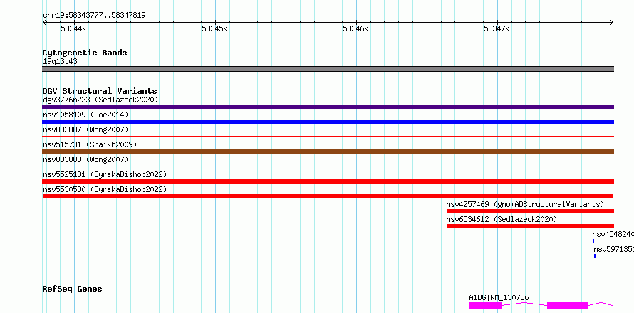Click the 58347k ruler position label
634x313 pixels.
click(x=497, y=29)
